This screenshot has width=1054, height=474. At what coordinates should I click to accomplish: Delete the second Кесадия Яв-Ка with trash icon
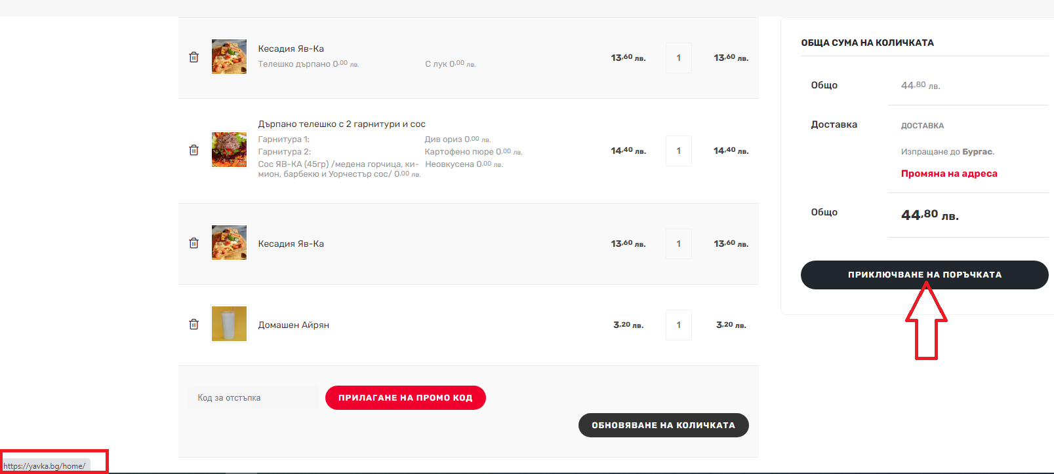pos(193,244)
